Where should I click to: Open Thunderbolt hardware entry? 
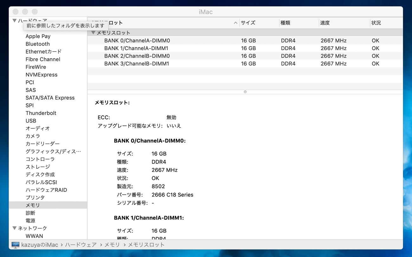(41, 113)
